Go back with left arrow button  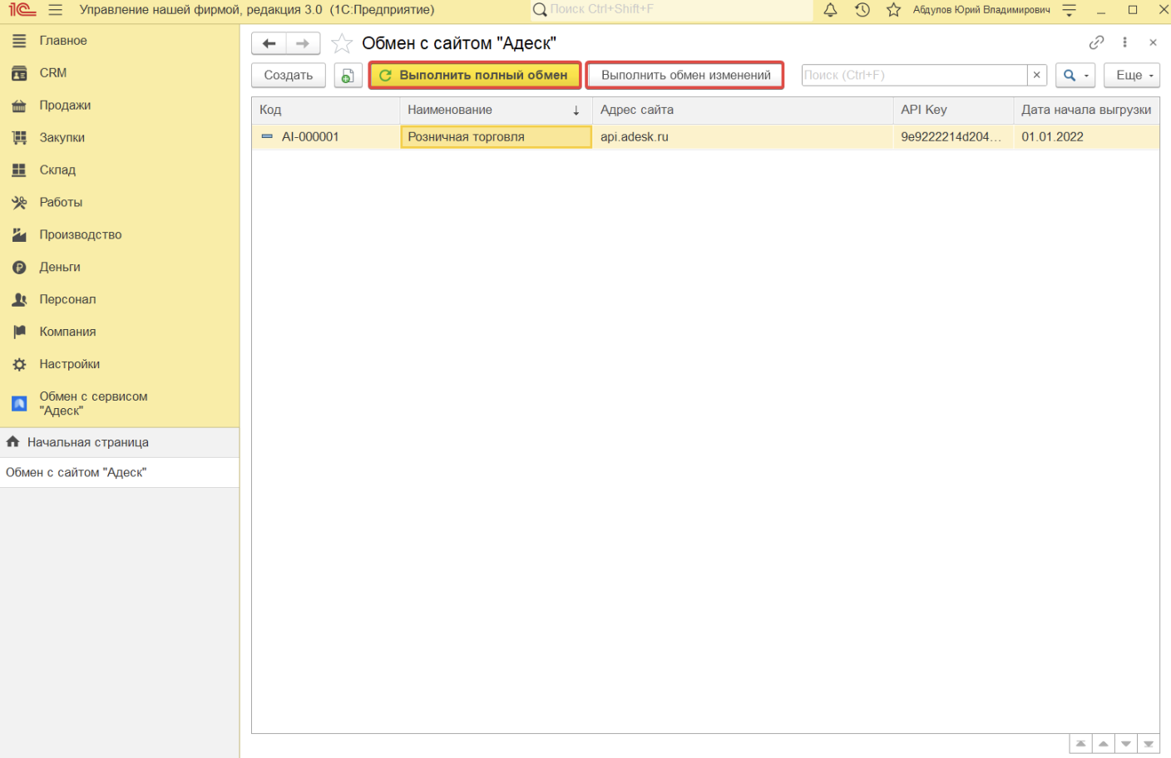(269, 43)
